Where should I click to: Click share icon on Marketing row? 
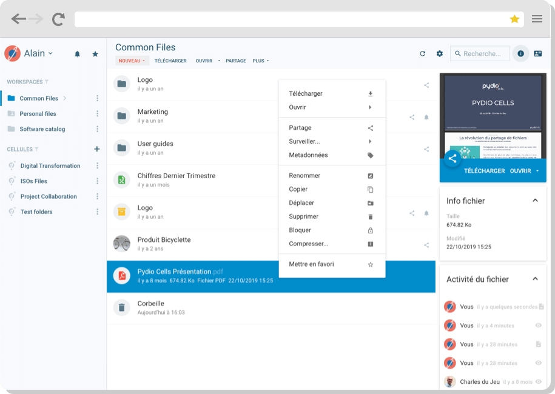(x=412, y=117)
